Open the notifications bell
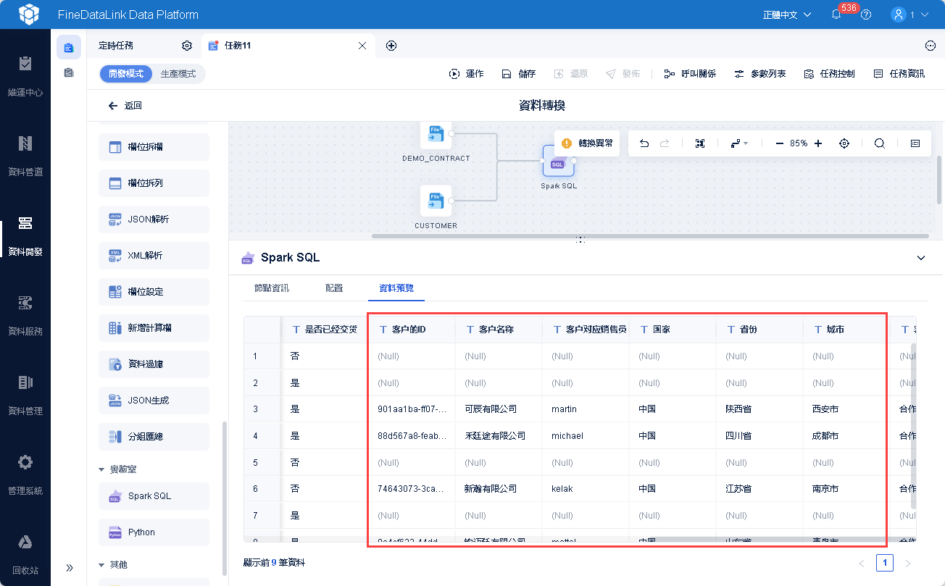Viewport: 945px width, 586px height. (x=836, y=14)
